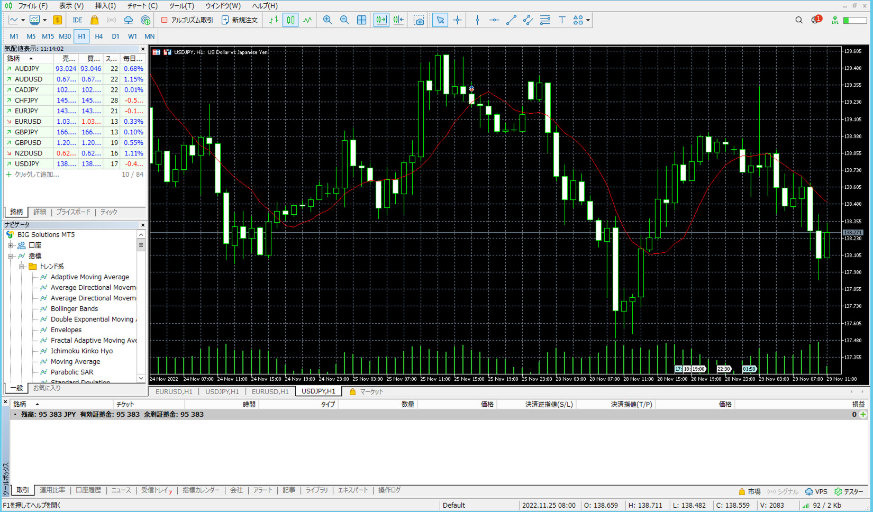
Task: Pick the trendline drawing tool
Action: tap(511, 20)
